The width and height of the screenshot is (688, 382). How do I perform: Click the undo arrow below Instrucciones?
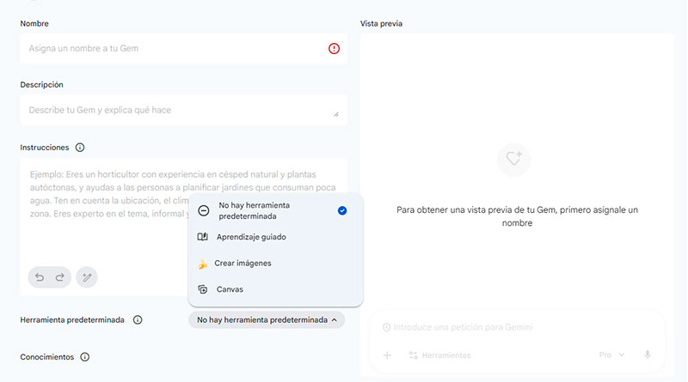pyautogui.click(x=40, y=276)
